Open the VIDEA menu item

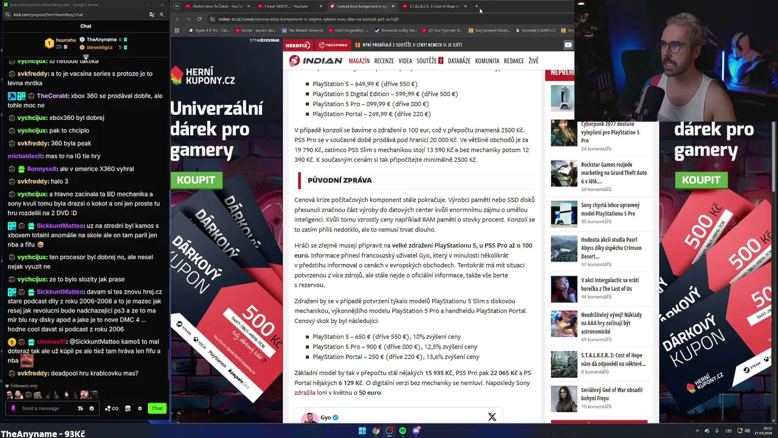tap(405, 61)
